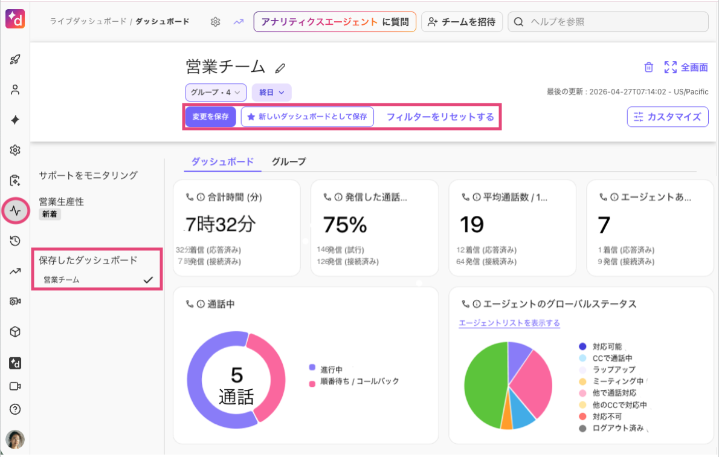Click the gear icon beside the breadcrumb

(x=216, y=22)
